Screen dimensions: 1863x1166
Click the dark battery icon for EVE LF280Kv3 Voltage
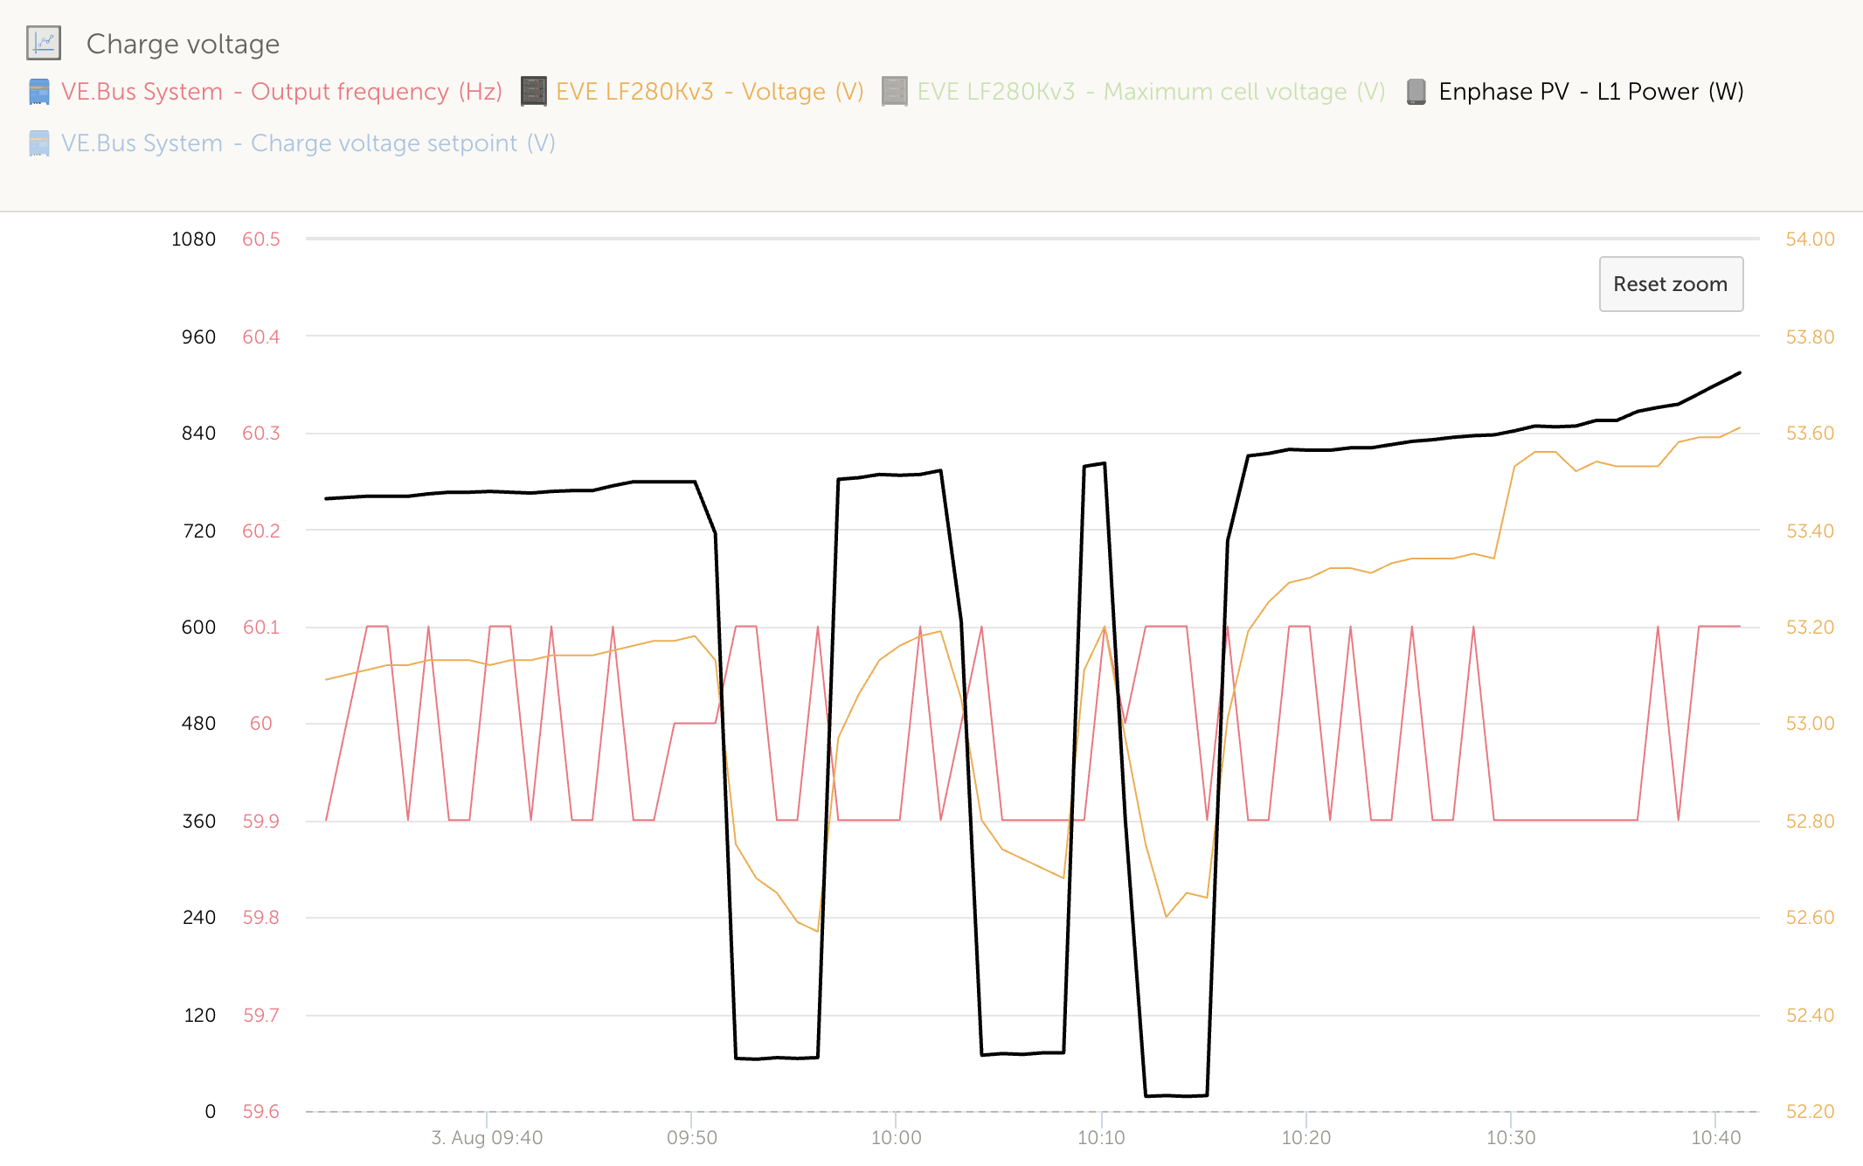[533, 92]
